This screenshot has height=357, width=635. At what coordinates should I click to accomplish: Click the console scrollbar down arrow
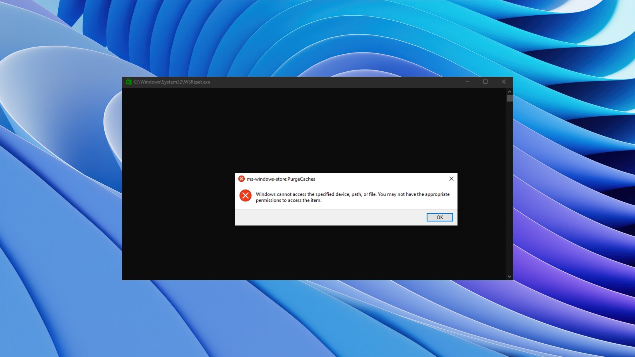509,277
